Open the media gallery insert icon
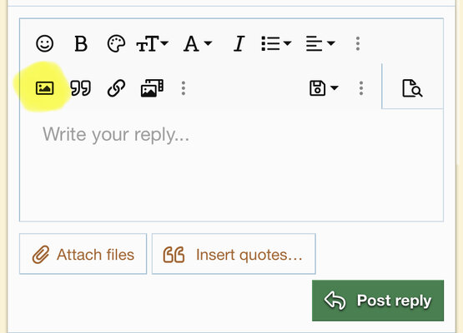This screenshot has height=333, width=463. 152,88
